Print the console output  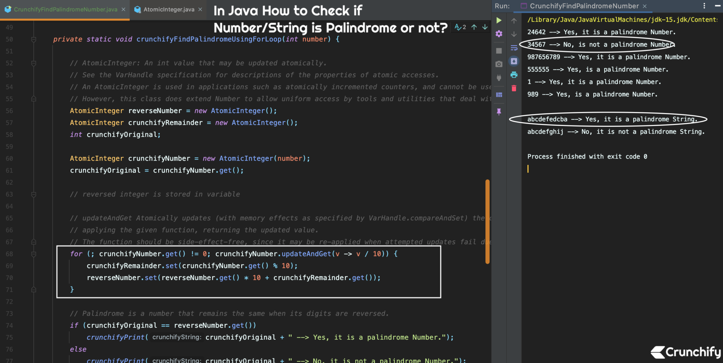[514, 75]
